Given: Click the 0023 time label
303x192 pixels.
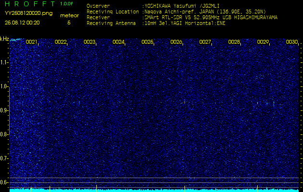Looking at the screenshot, I should click(x=90, y=42).
